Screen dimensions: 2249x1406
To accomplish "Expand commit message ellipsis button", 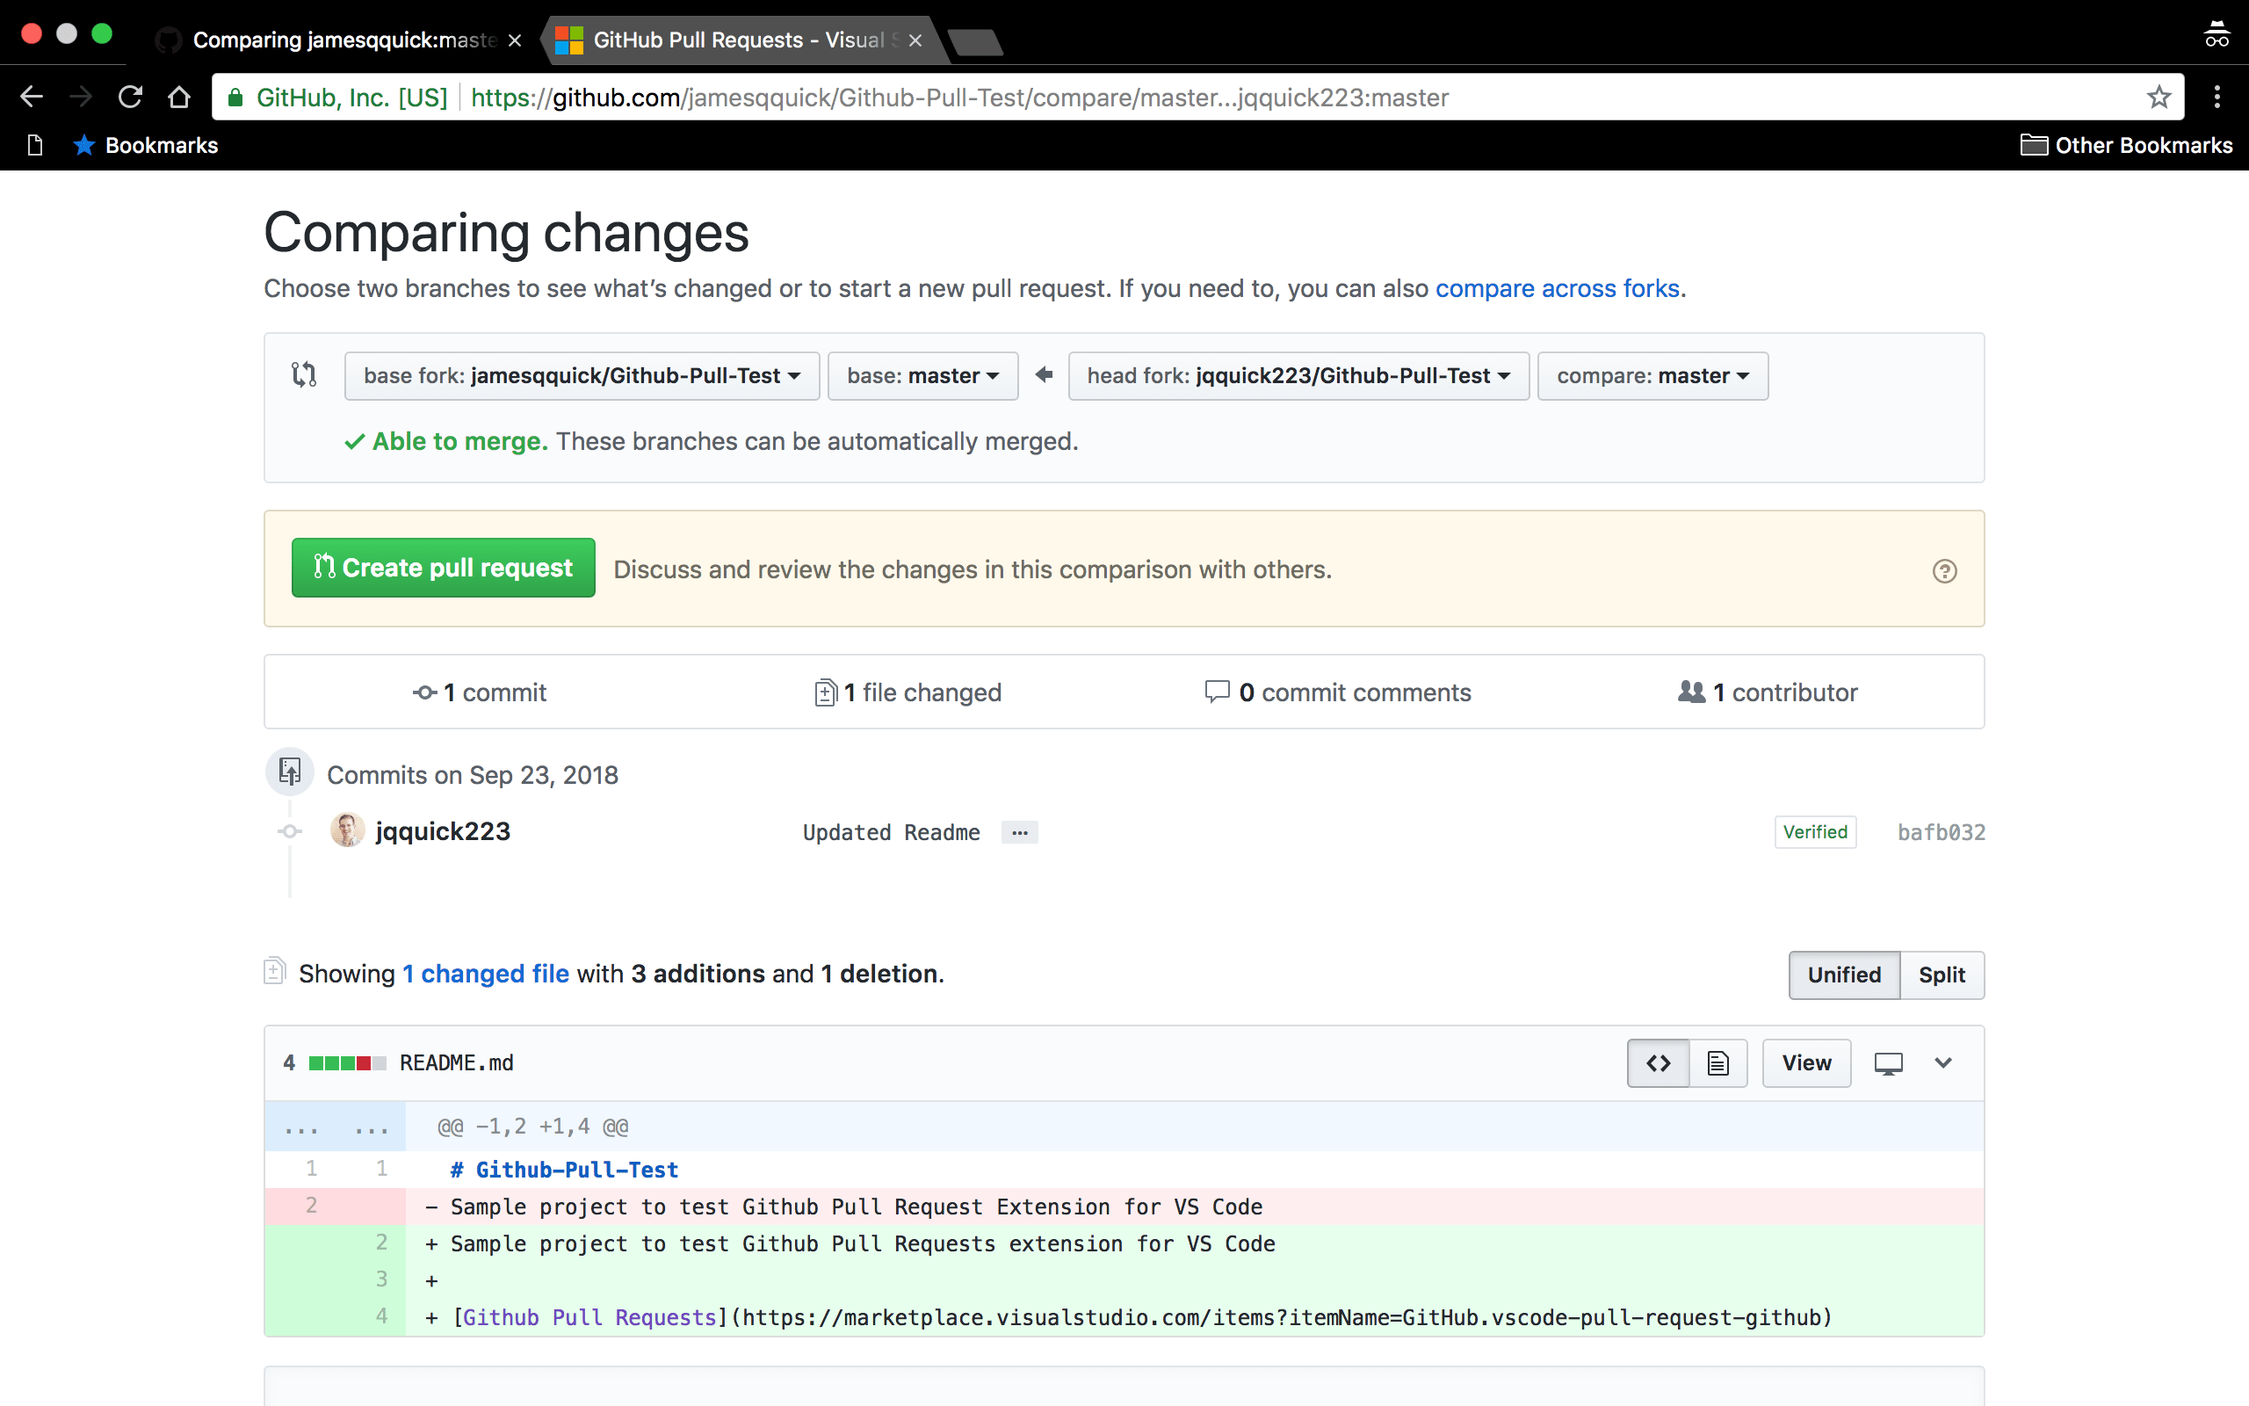I will coord(1019,832).
